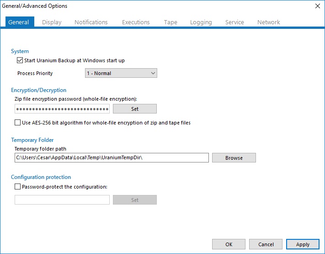The image size is (325, 254).
Task: Click the Process Priority label
Action: click(35, 73)
